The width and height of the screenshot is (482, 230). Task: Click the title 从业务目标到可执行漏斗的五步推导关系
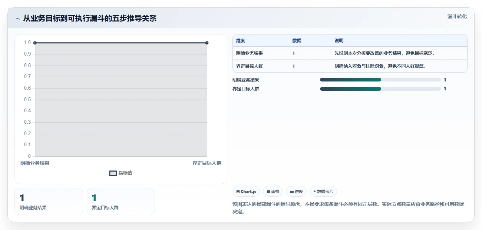(90, 19)
